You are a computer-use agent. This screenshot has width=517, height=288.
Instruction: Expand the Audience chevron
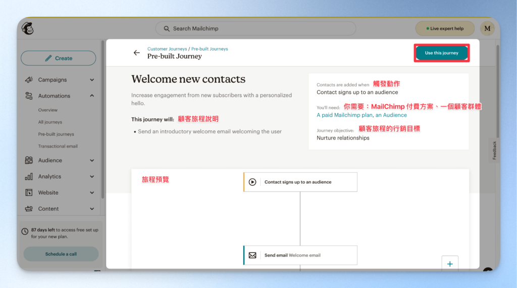coord(92,160)
